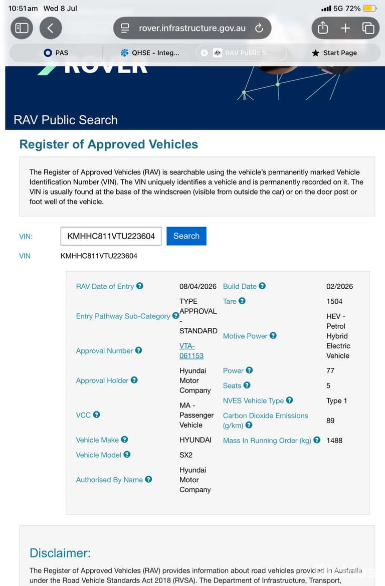This screenshot has width=385, height=586.
Task: Tap the 10:51am clock in status bar
Action: pos(23,8)
